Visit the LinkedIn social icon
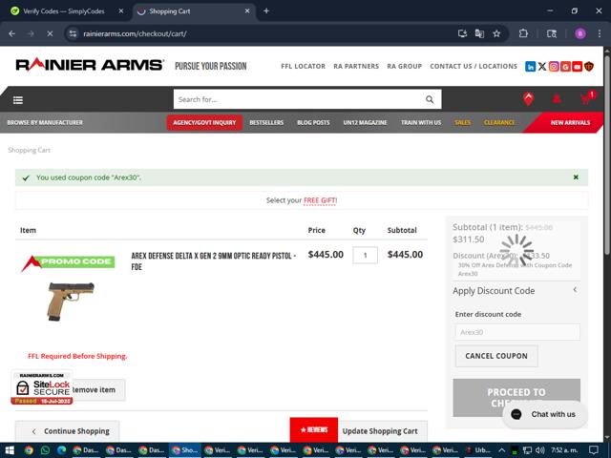The image size is (611, 458). pyautogui.click(x=530, y=67)
